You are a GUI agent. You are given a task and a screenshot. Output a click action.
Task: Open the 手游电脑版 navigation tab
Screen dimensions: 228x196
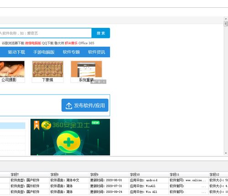click(x=44, y=52)
